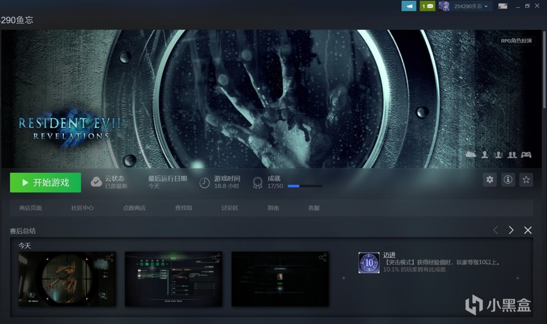Open the 社区中心 tab
547x324 pixels.
(82, 208)
